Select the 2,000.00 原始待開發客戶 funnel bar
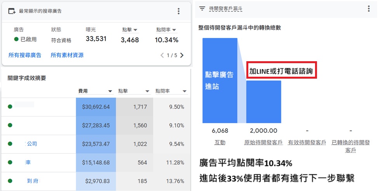This screenshot has height=191, width=381. tap(263, 102)
